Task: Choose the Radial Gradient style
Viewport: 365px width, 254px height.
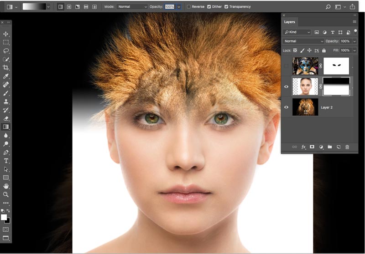Action: (69, 7)
